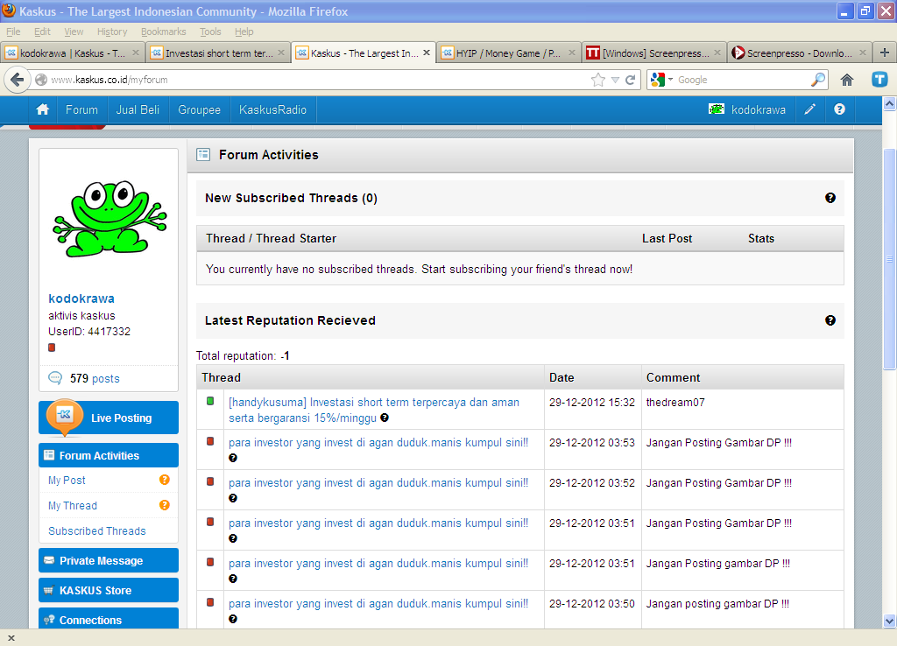Click the help icon beside New Subscribed Threads
897x646 pixels.
pyautogui.click(x=830, y=198)
